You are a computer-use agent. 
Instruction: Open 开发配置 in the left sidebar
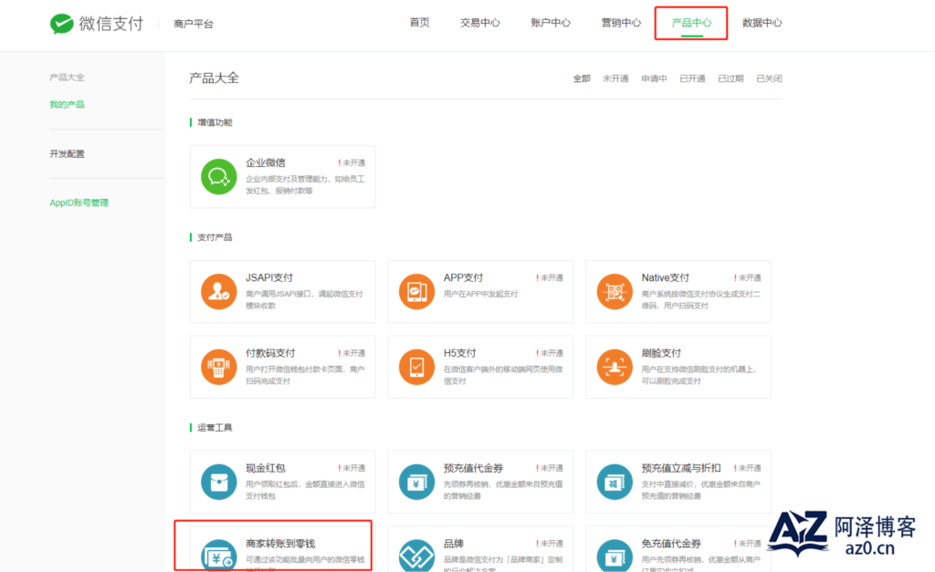pos(67,154)
